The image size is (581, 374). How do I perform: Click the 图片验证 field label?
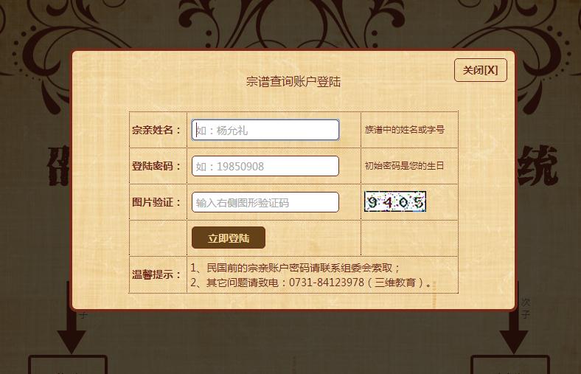tap(156, 202)
